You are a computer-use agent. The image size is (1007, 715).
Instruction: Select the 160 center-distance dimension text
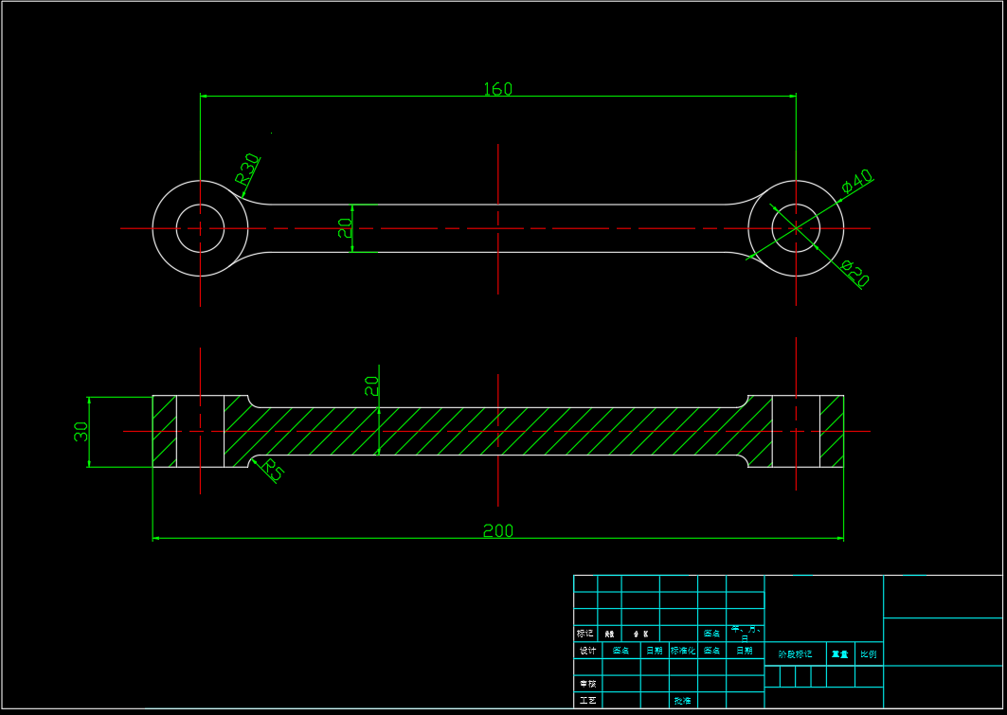[x=497, y=89]
